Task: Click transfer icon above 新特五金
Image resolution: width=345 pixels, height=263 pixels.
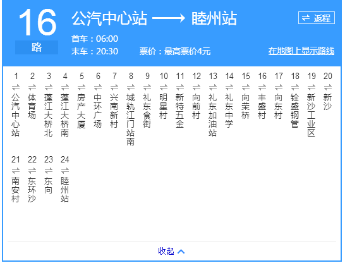Action: click(180, 87)
